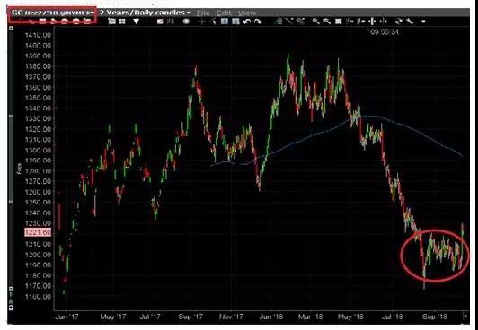Click the small square button above price axis

coord(11,28)
